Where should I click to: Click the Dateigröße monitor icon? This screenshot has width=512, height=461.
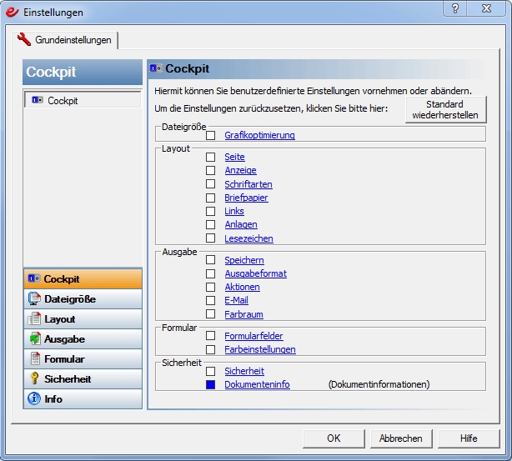[x=34, y=298]
